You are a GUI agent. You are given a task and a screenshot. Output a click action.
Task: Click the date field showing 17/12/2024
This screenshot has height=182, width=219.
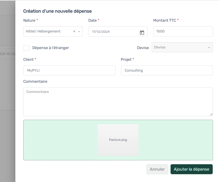pos(118,31)
